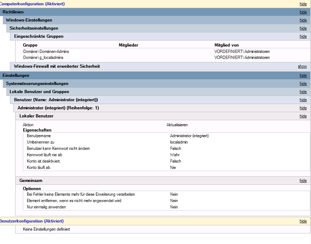Click the Eingeschränkte Gruppen header
The height and width of the screenshot is (244, 311).
click(160, 36)
